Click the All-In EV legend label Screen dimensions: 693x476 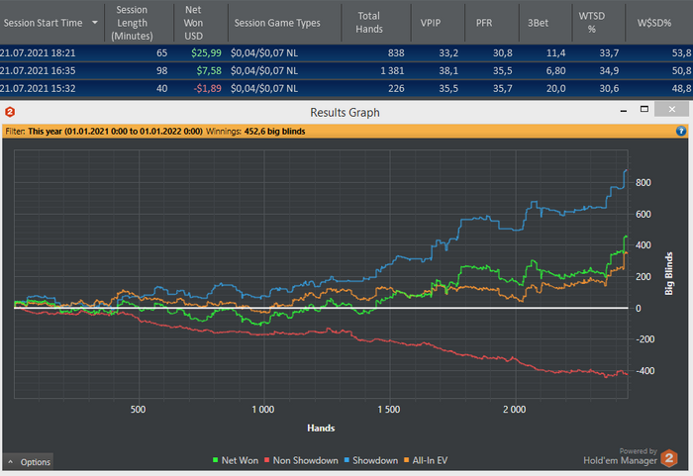[430, 460]
